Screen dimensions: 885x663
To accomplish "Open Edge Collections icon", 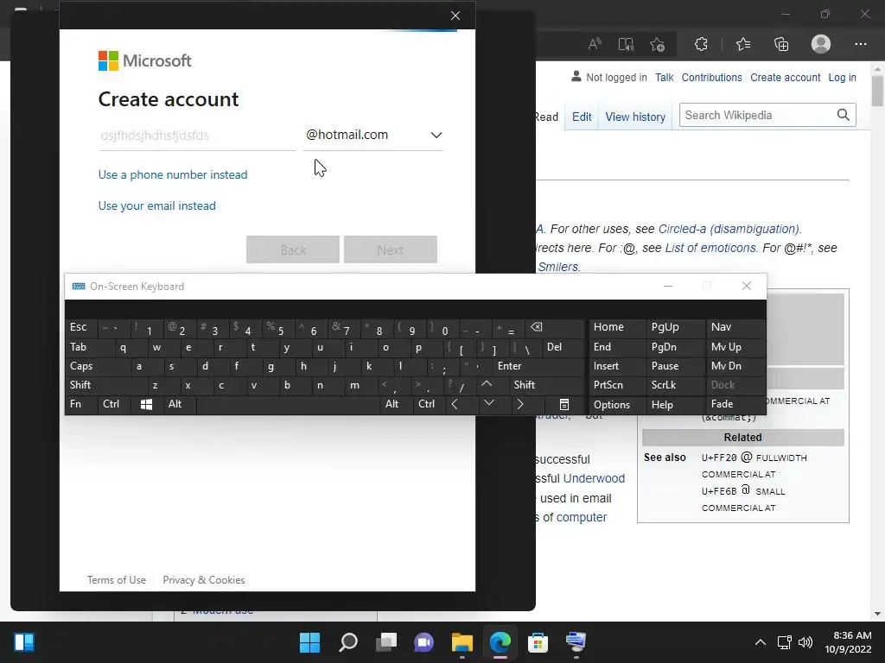I will click(x=781, y=45).
